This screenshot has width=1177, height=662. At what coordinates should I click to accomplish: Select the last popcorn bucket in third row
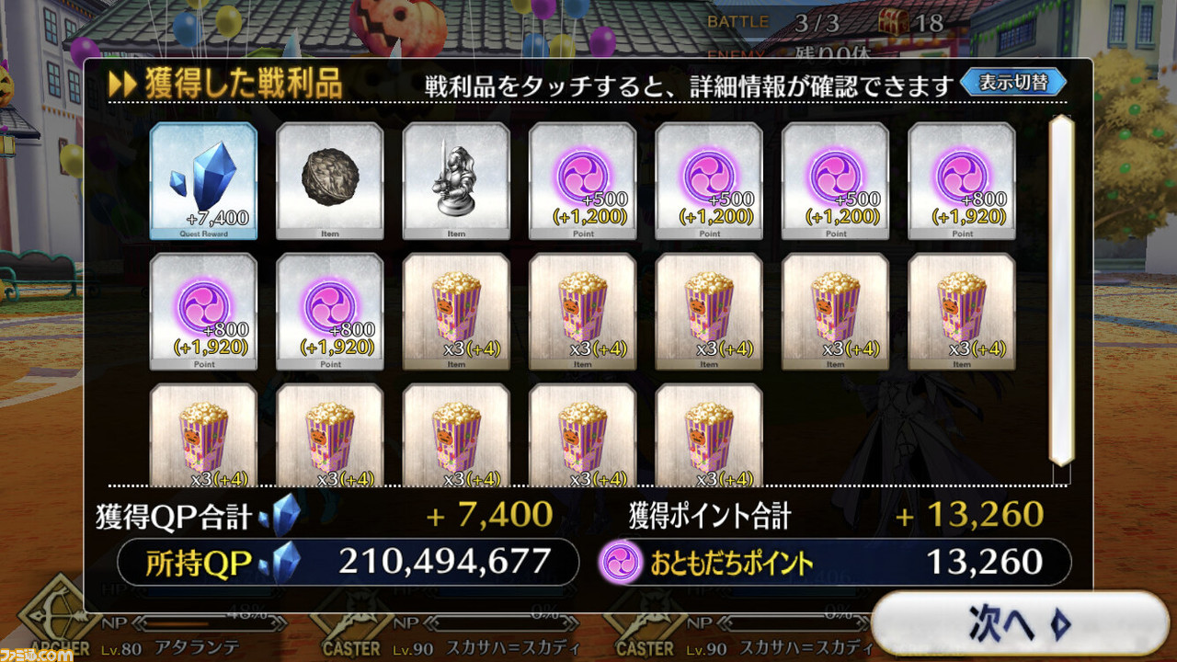(x=709, y=435)
